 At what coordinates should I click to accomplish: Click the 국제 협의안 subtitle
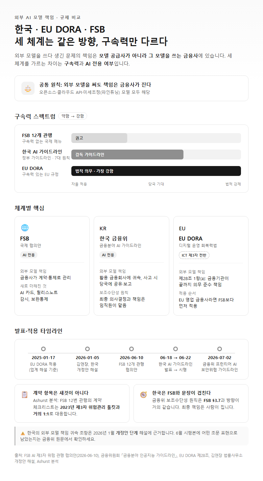pos(31,245)
